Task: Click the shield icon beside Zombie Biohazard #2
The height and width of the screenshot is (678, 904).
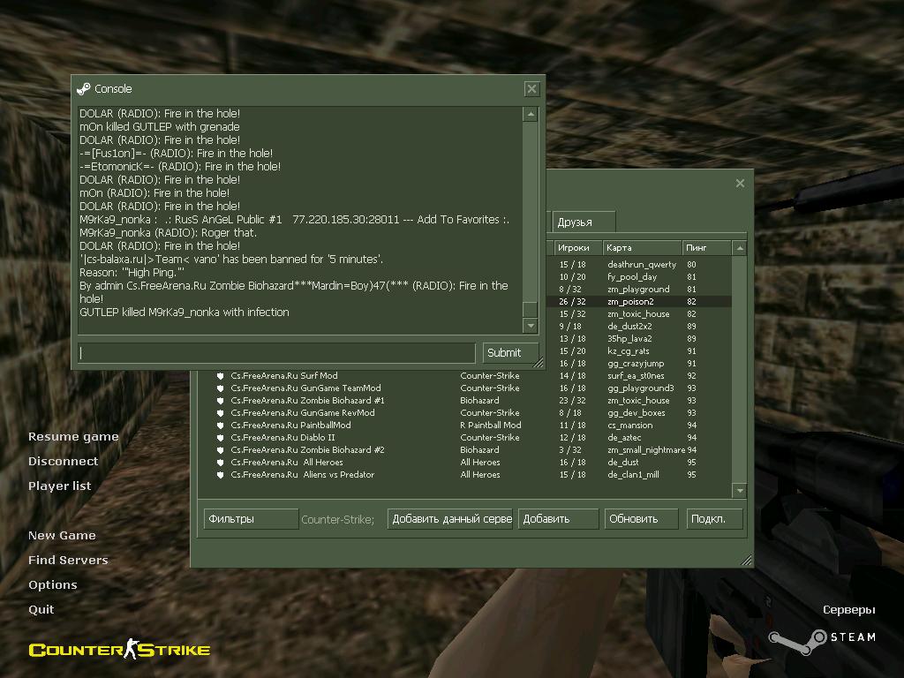Action: pos(220,450)
